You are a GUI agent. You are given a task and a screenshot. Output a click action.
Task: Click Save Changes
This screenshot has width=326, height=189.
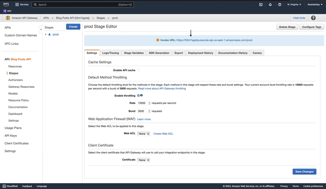(304, 172)
